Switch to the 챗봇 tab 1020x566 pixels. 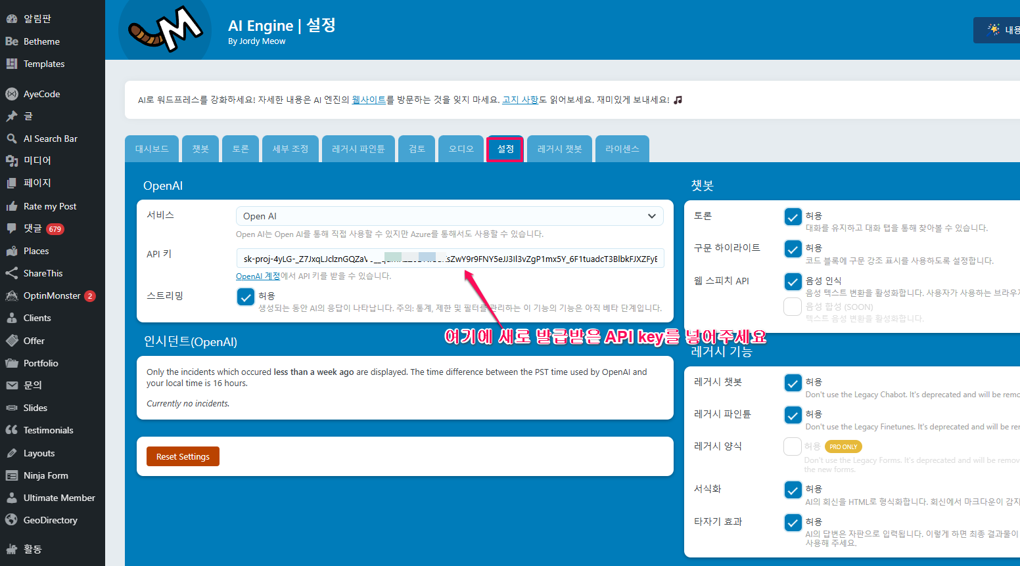tap(200, 149)
